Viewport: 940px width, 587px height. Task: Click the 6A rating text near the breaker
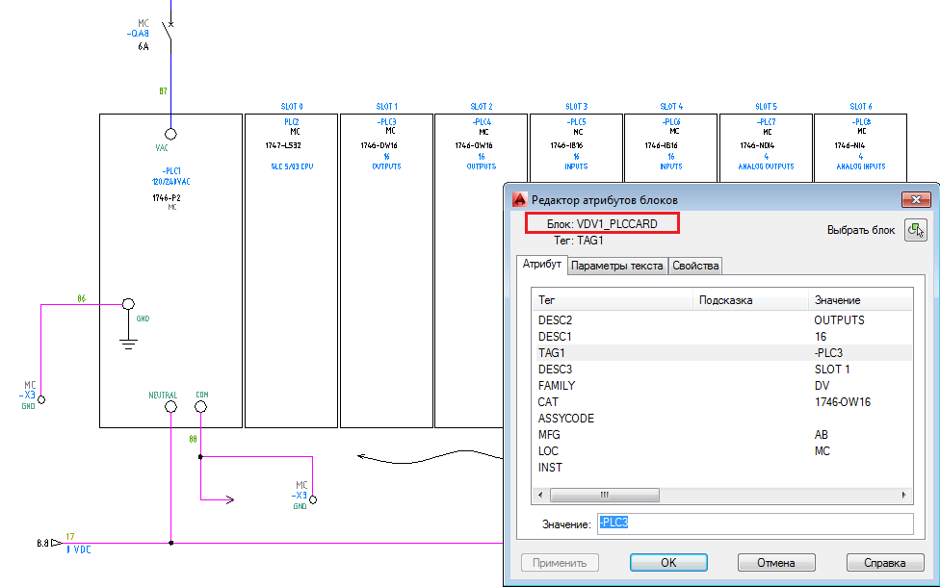[144, 46]
